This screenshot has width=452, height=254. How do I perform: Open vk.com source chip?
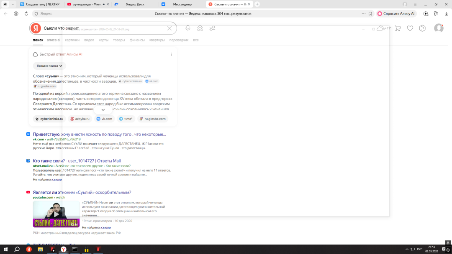coord(104,119)
